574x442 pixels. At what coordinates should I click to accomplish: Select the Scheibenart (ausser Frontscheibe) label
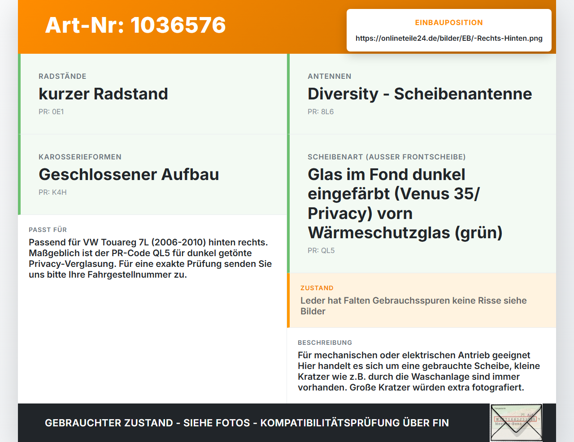(x=387, y=157)
